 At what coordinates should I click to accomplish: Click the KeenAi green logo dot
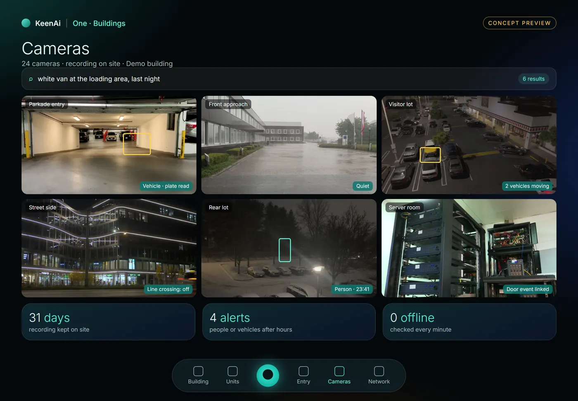26,23
